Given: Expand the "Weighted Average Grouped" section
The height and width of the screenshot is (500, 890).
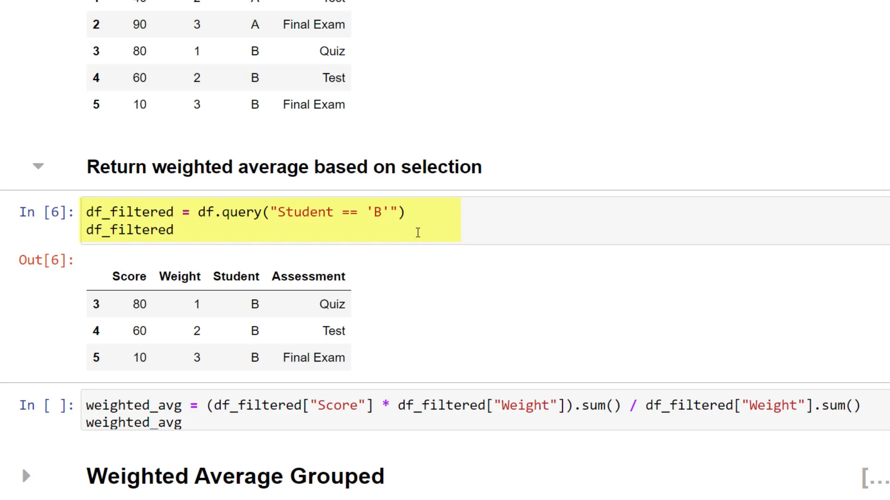Looking at the screenshot, I should pyautogui.click(x=25, y=476).
